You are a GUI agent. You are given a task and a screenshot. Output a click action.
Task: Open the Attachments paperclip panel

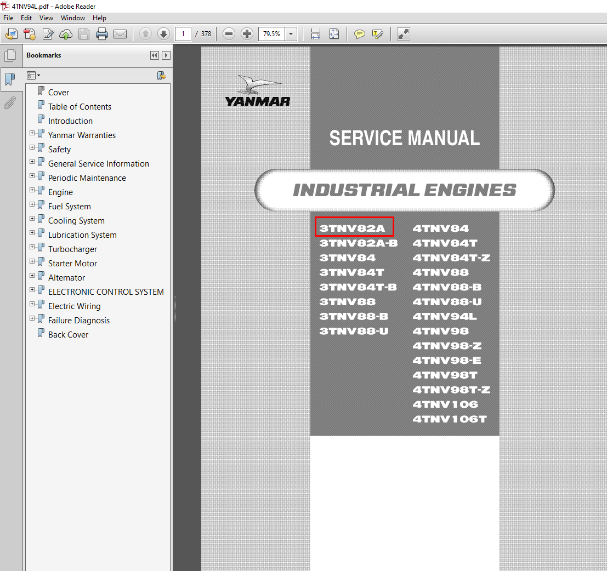coord(10,103)
